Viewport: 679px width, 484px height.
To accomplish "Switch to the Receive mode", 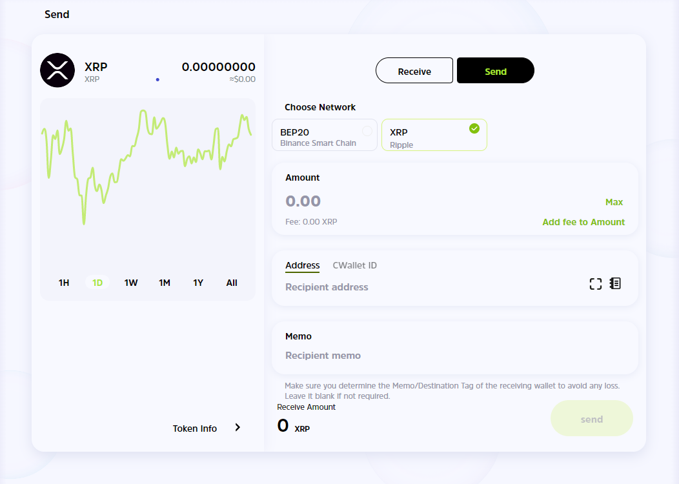I will point(414,70).
